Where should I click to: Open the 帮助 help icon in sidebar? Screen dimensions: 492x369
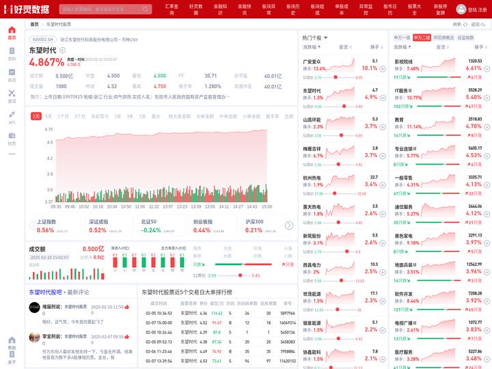[12, 340]
